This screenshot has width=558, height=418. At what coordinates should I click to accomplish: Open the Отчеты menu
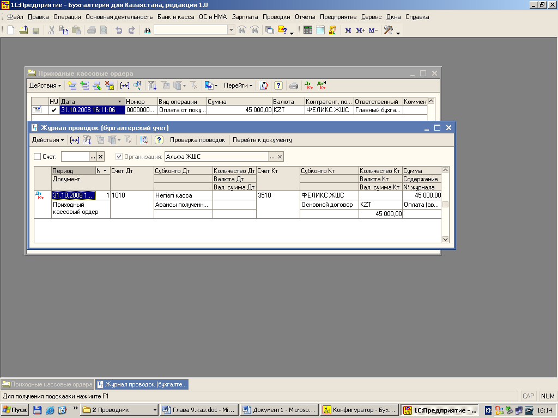coord(305,17)
